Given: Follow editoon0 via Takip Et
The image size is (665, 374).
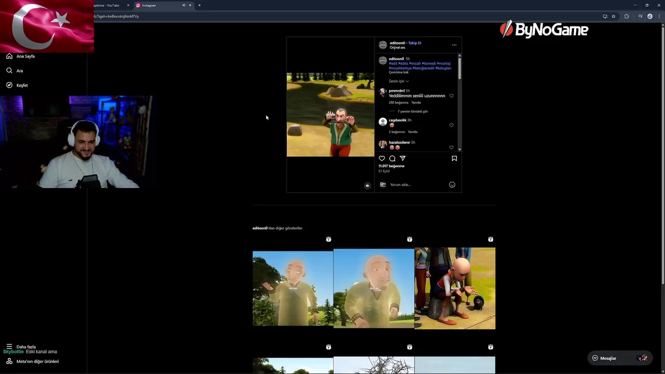Looking at the screenshot, I should pyautogui.click(x=415, y=43).
